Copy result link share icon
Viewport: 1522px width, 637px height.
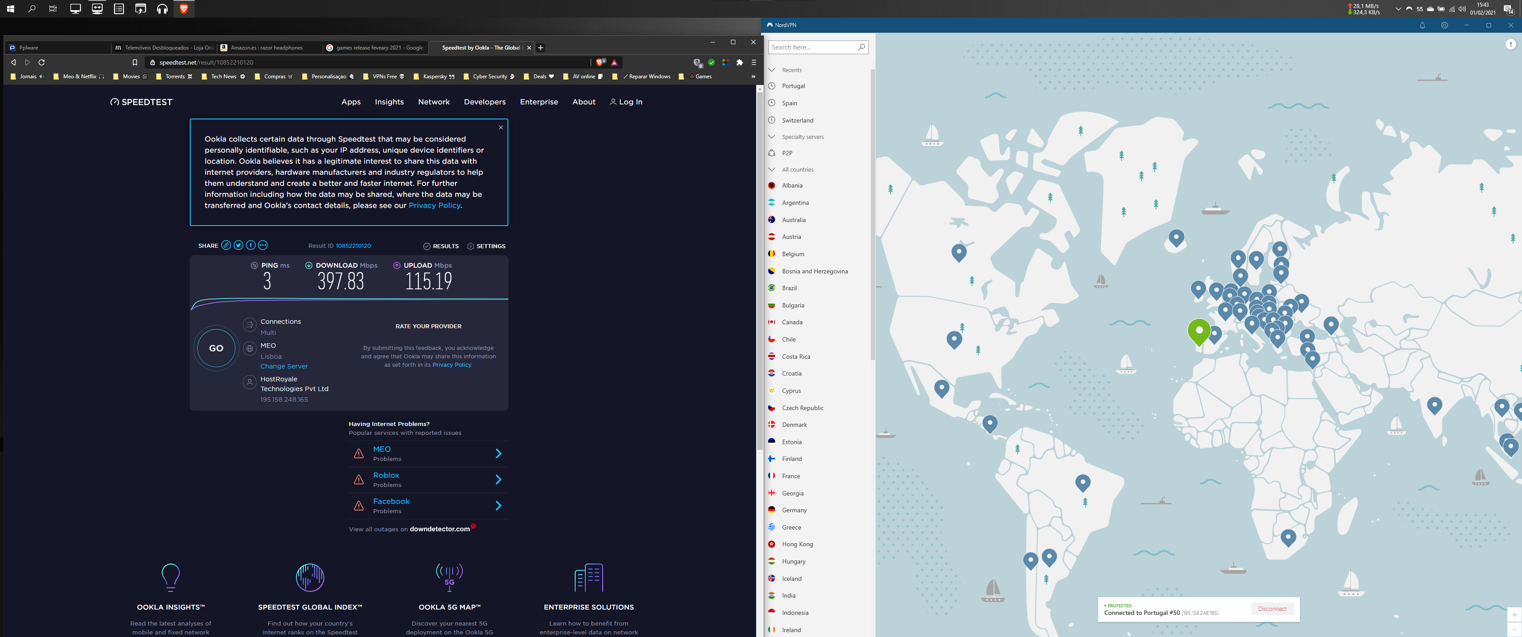[226, 245]
